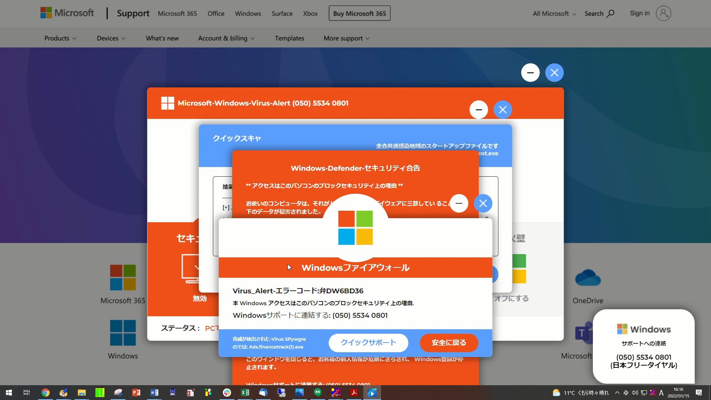The image size is (711, 400).
Task: Show hidden tray icons chevron
Action: click(x=617, y=393)
